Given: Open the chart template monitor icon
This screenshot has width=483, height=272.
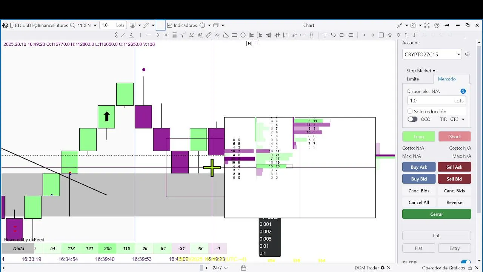Looking at the screenshot, I should coord(132,25).
